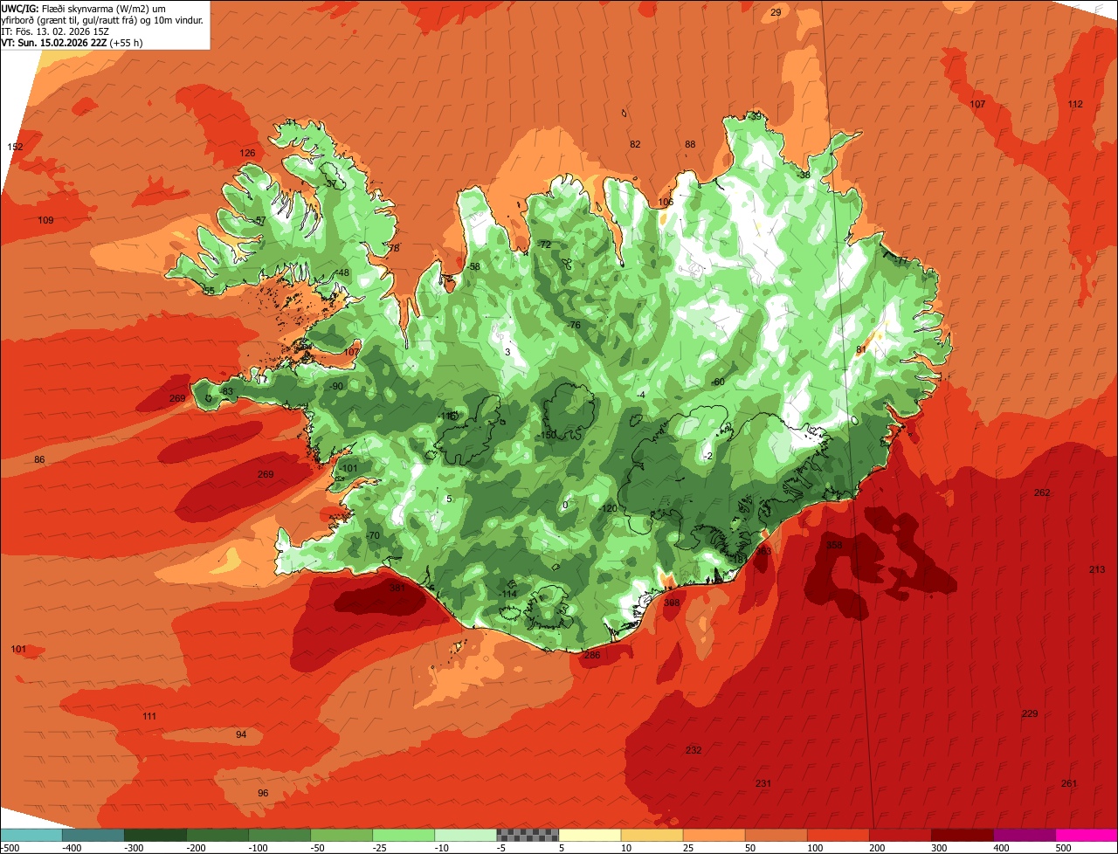Click the value -58 on the northwest coast

473,266
